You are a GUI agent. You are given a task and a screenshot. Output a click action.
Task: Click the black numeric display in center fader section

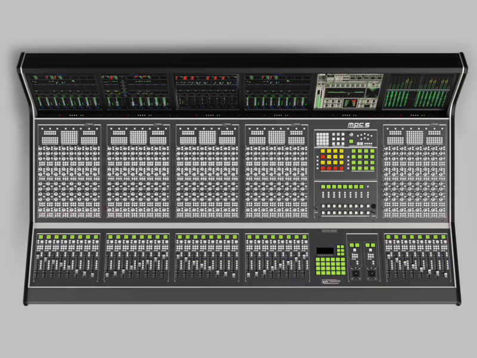pyautogui.click(x=325, y=251)
